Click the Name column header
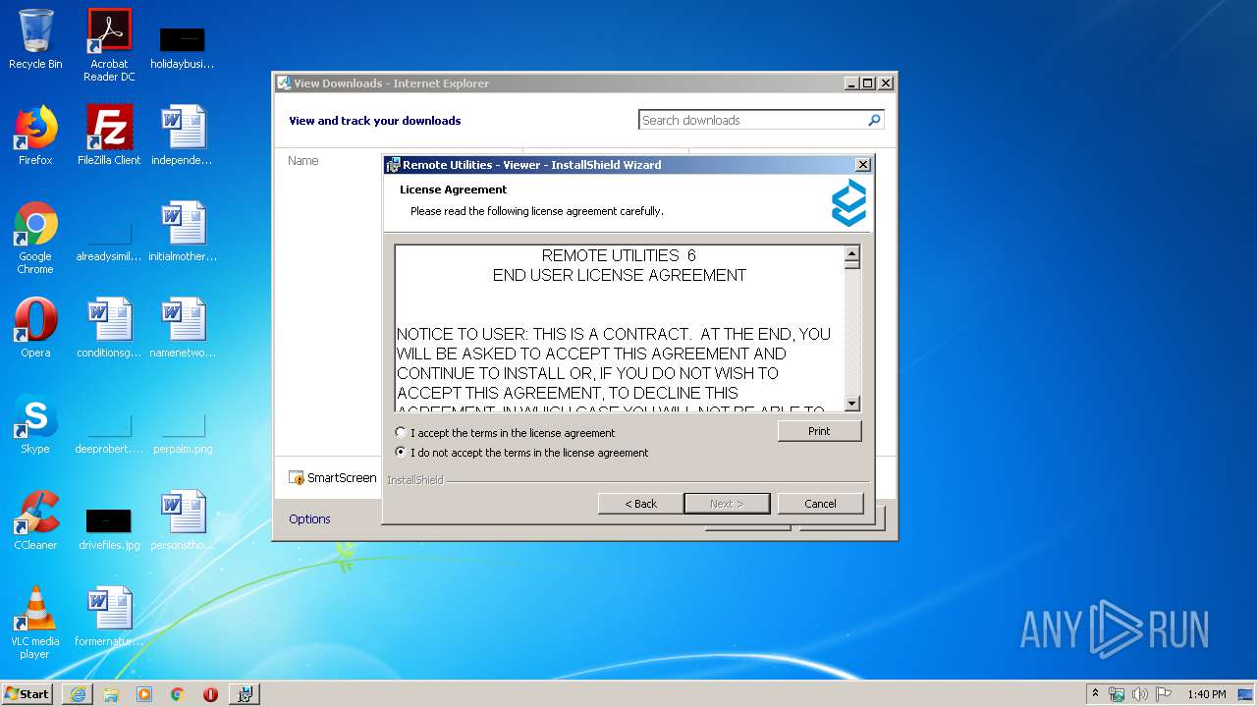Viewport: 1257px width, 707px height. [x=302, y=160]
